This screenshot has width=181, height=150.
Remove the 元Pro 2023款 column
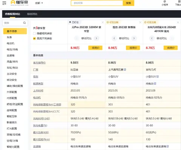pos(103,23)
